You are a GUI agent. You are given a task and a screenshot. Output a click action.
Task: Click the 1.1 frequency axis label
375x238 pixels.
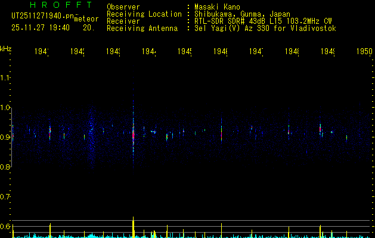[x=5, y=78]
